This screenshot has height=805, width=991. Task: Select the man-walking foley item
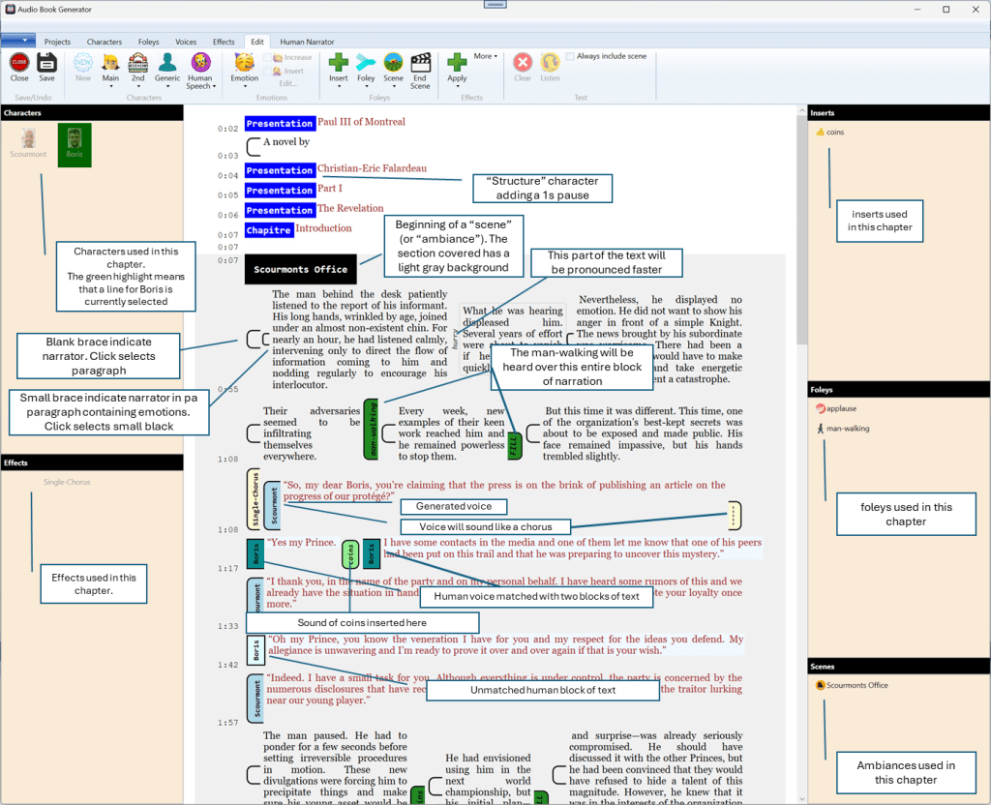point(847,428)
